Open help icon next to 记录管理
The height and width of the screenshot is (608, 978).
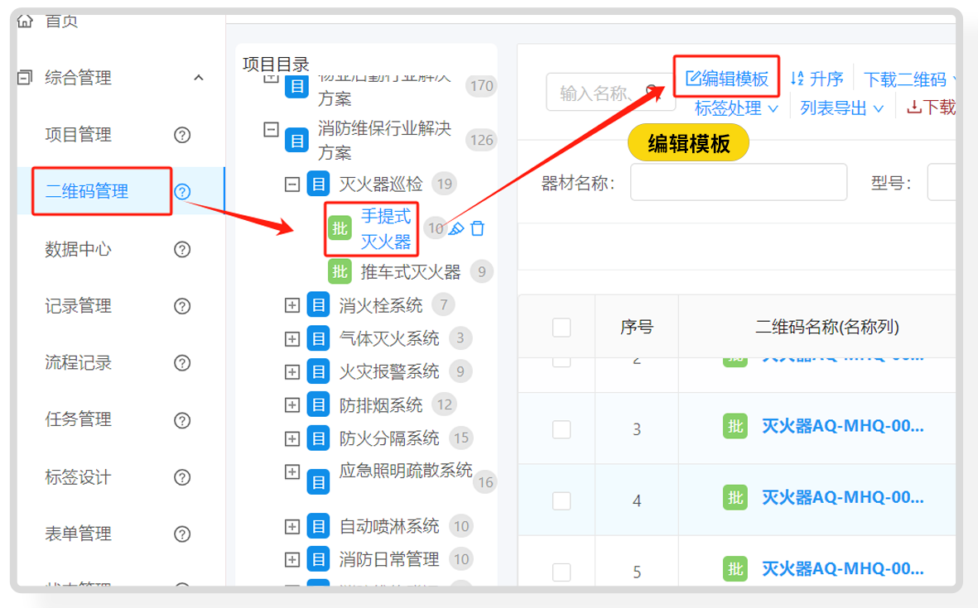click(x=182, y=306)
